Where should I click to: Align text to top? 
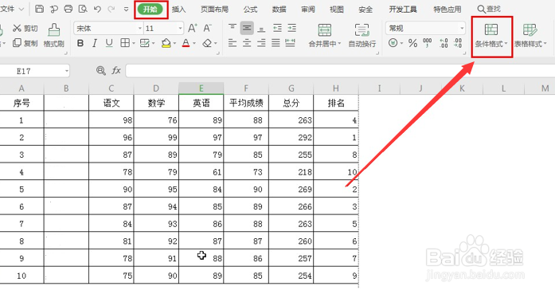tap(233, 28)
